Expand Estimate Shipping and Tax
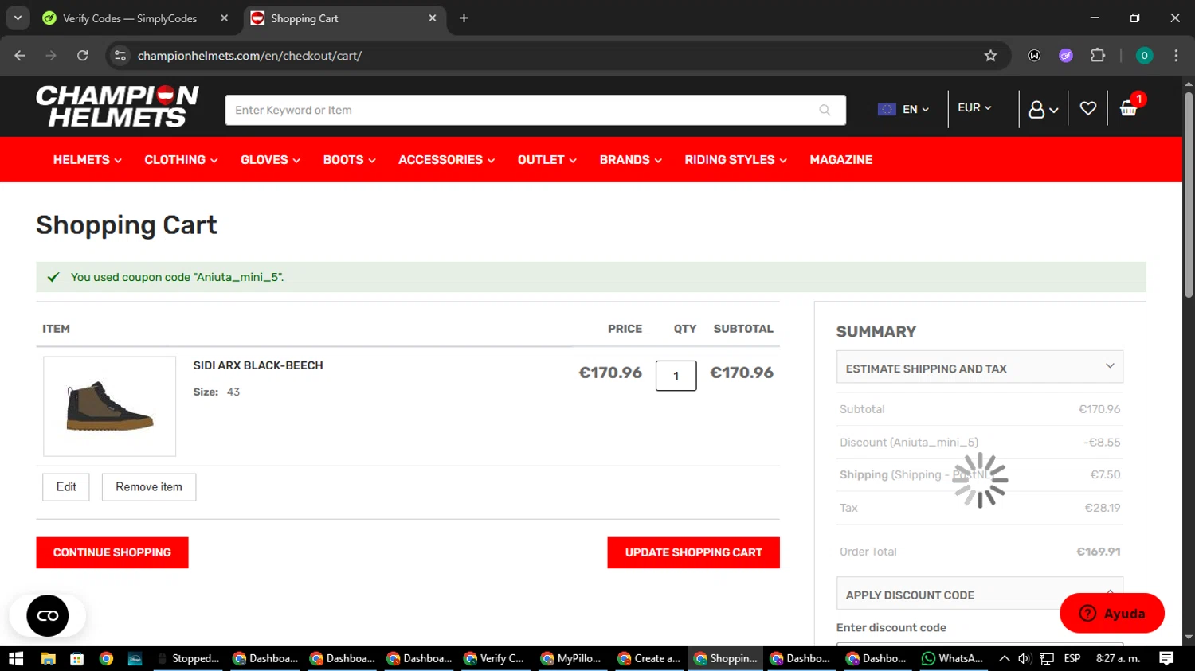This screenshot has height=671, width=1195. tap(980, 367)
